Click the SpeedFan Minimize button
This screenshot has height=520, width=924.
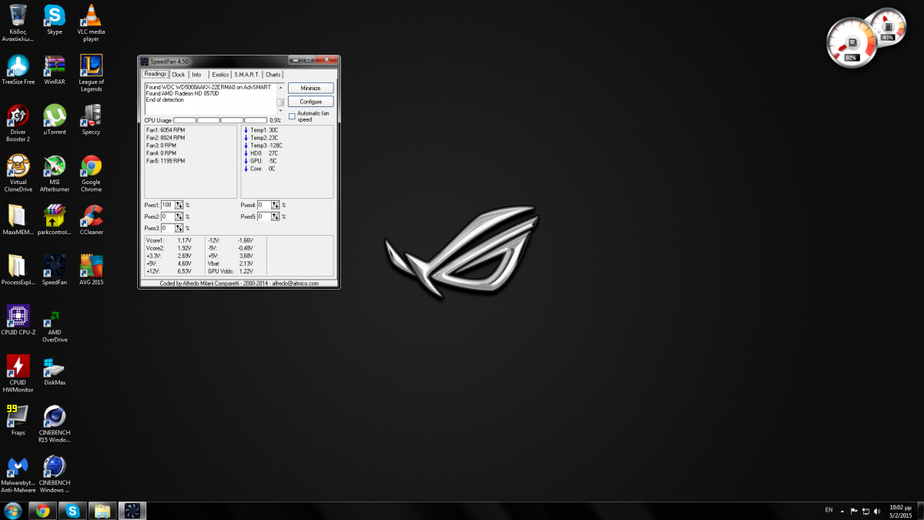[310, 88]
